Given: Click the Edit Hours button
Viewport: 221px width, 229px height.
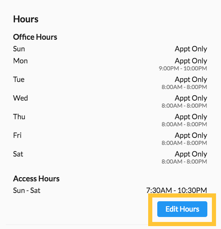Looking at the screenshot, I should point(182,209).
